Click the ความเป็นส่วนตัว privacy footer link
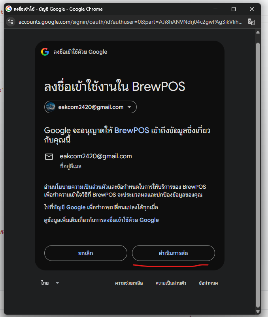268x317 pixels. [171, 283]
